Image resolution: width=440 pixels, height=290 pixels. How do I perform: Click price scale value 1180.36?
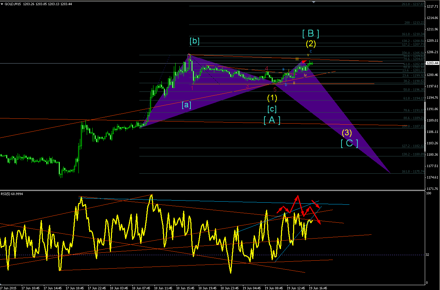click(432, 154)
